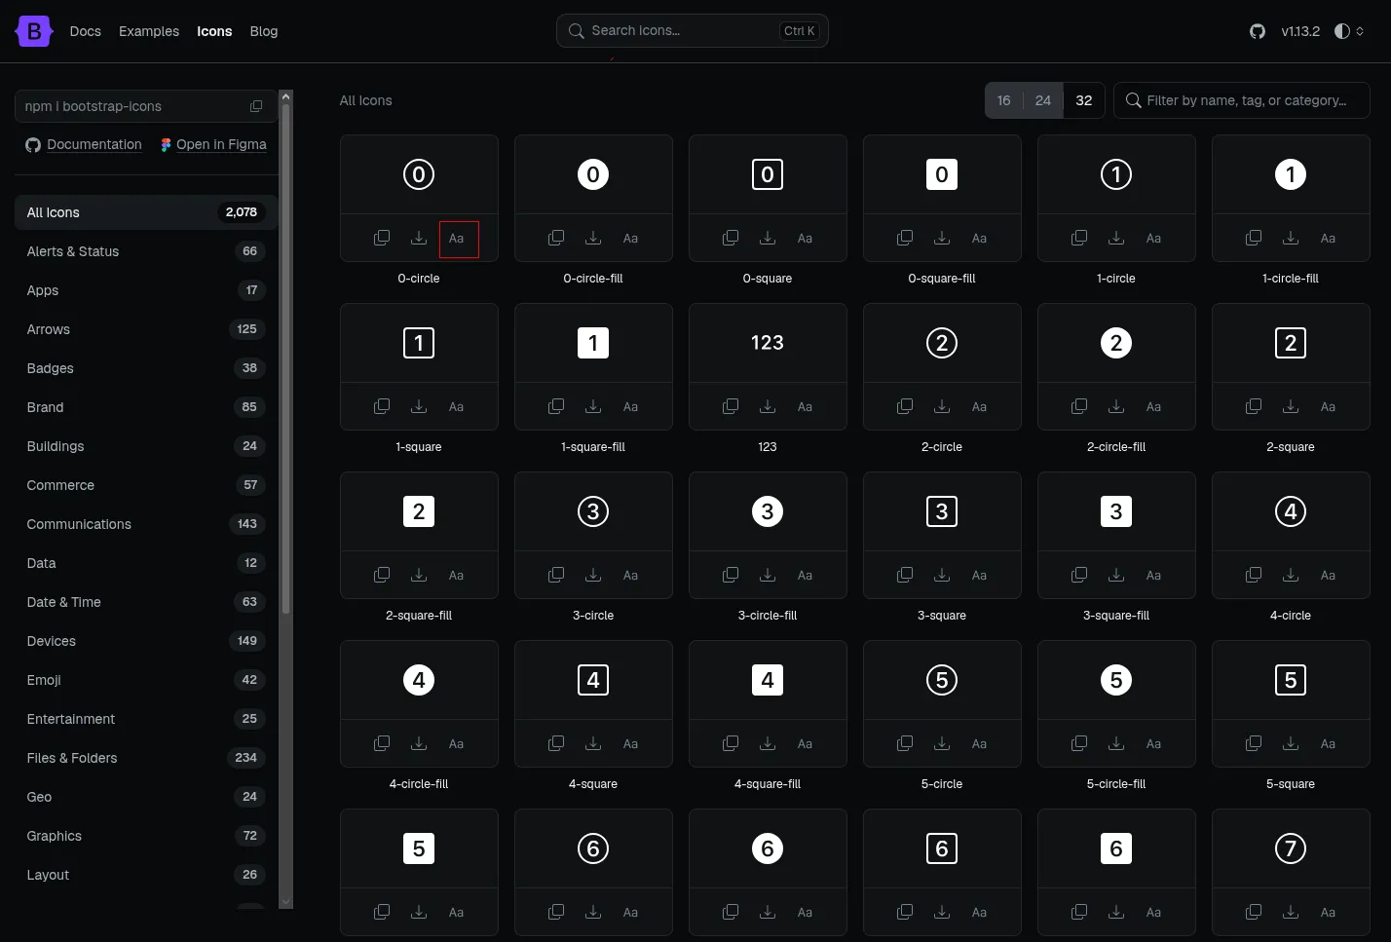
Task: Copy the 0-circle icon
Action: 382,239
